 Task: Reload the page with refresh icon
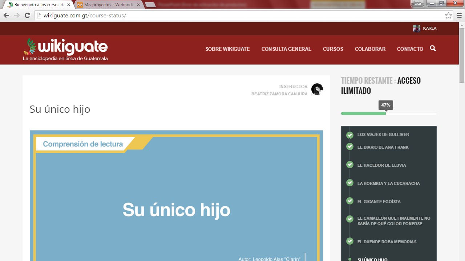(x=27, y=15)
